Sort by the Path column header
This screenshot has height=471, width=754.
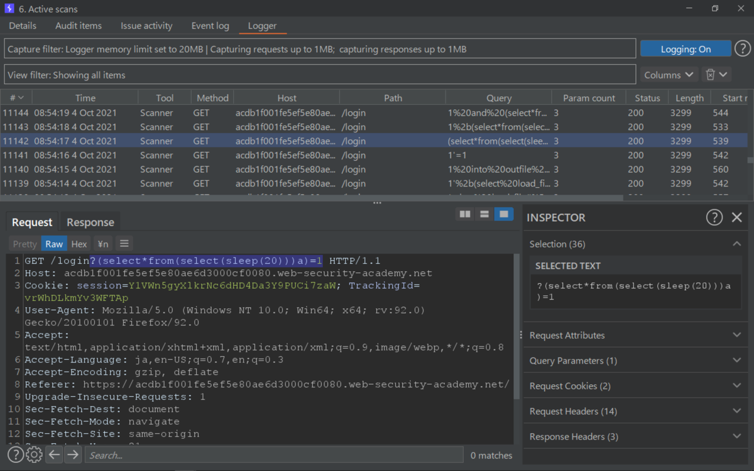pos(393,98)
